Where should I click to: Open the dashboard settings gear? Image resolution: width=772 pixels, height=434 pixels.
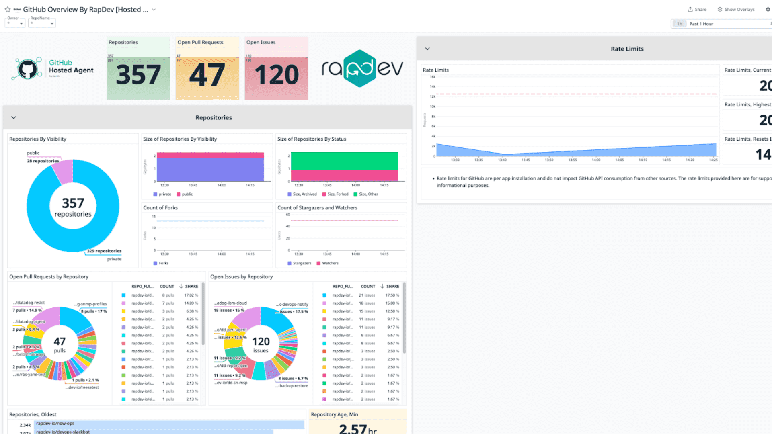click(x=768, y=9)
